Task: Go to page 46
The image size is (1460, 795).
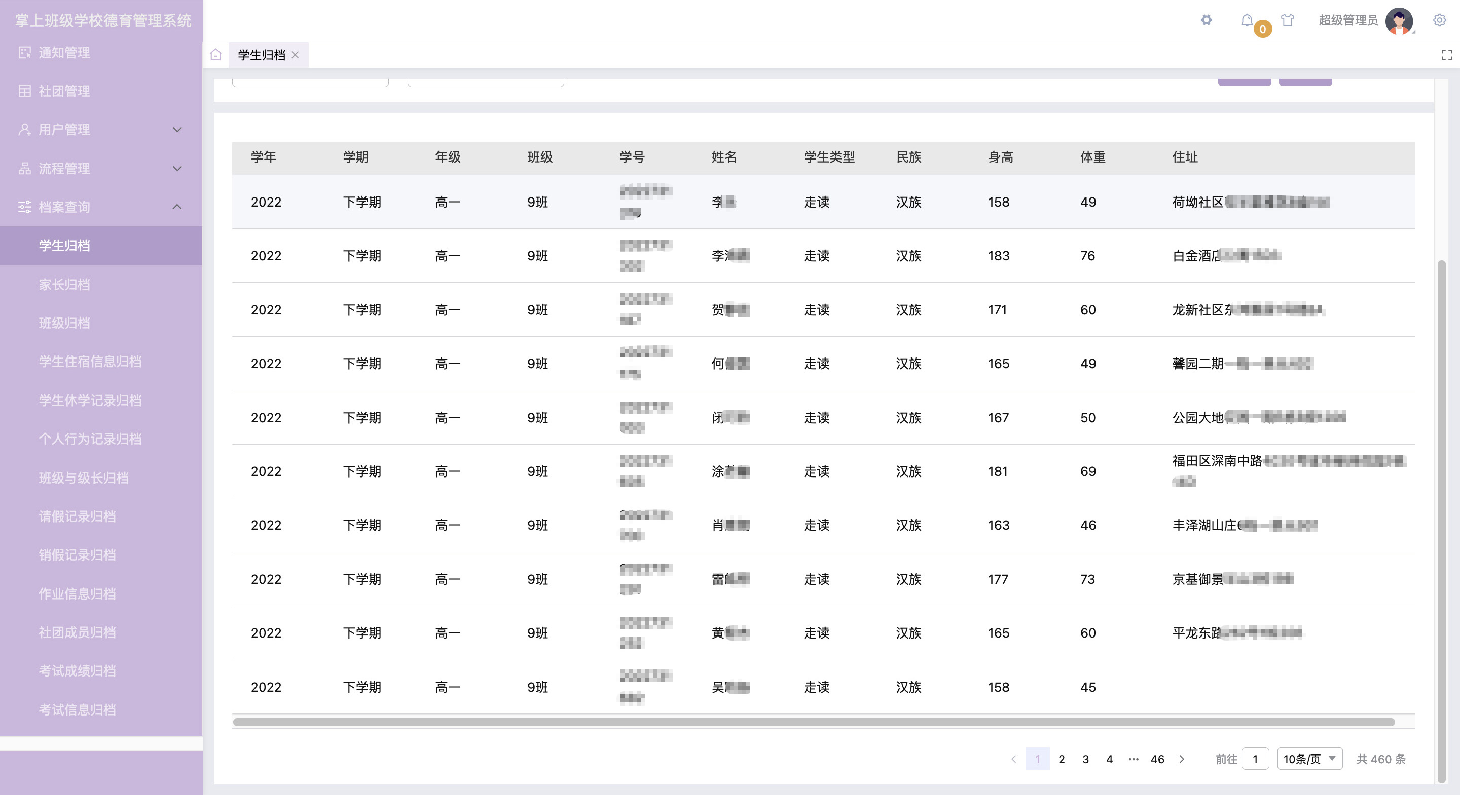Action: [1157, 759]
